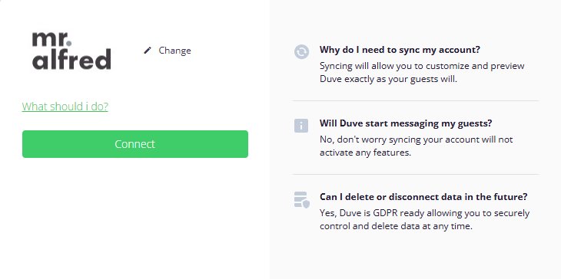Click the pencil edit icon beside Change
The image size is (561, 279).
pyautogui.click(x=148, y=51)
